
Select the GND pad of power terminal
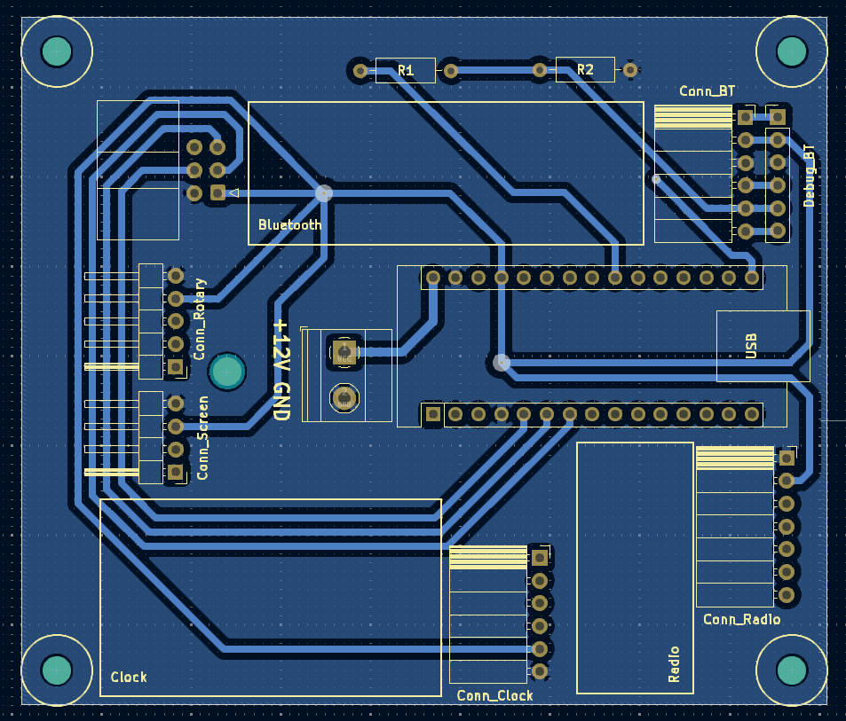[x=344, y=398]
